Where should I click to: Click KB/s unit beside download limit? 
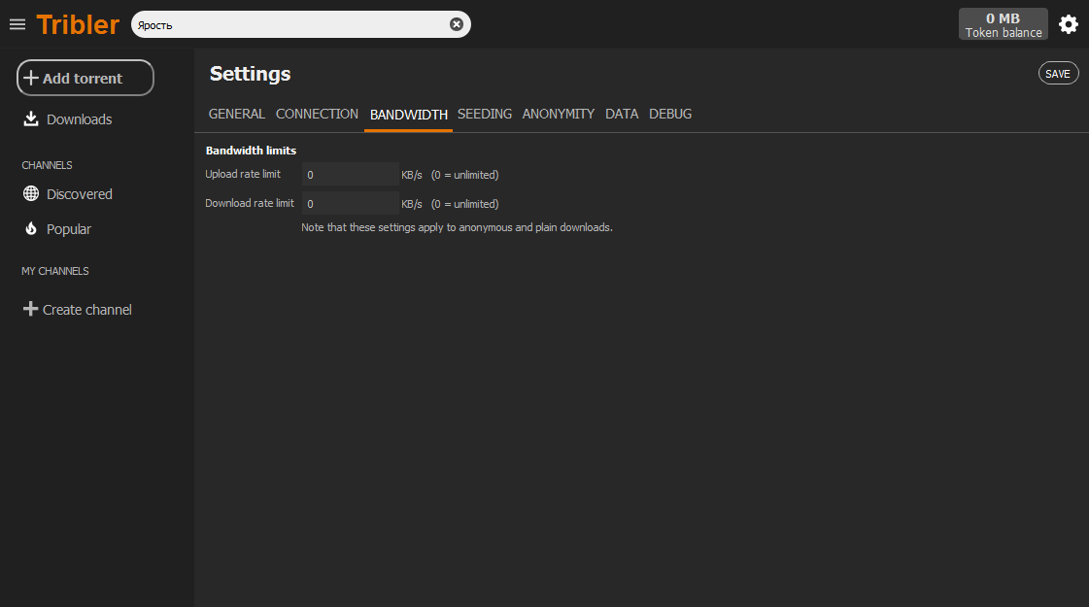click(x=411, y=204)
